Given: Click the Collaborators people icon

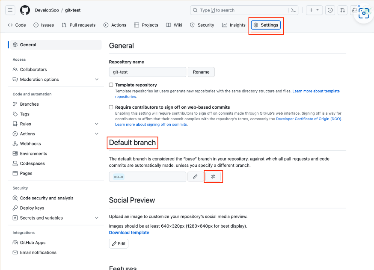Looking at the screenshot, I should (x=15, y=69).
